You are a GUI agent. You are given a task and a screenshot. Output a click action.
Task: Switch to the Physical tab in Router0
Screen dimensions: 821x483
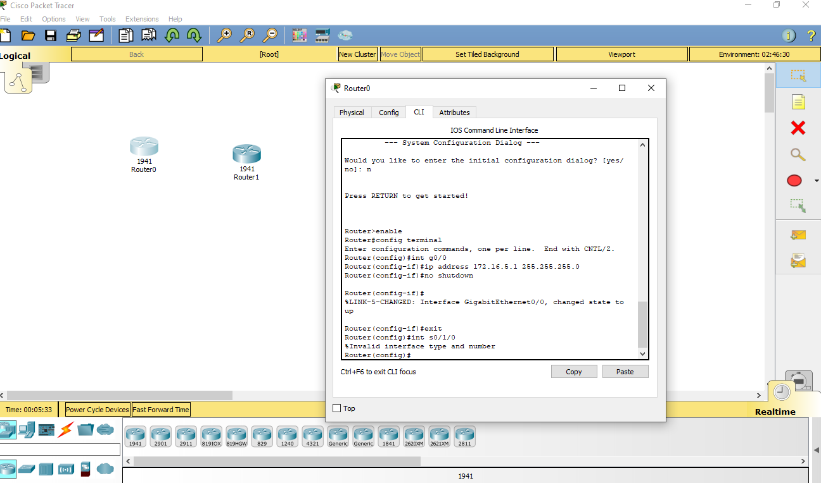coord(352,113)
